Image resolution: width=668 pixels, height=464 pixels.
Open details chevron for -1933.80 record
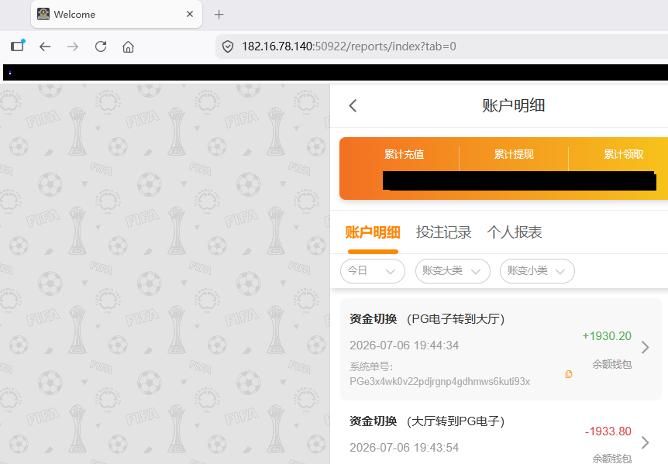pyautogui.click(x=646, y=443)
